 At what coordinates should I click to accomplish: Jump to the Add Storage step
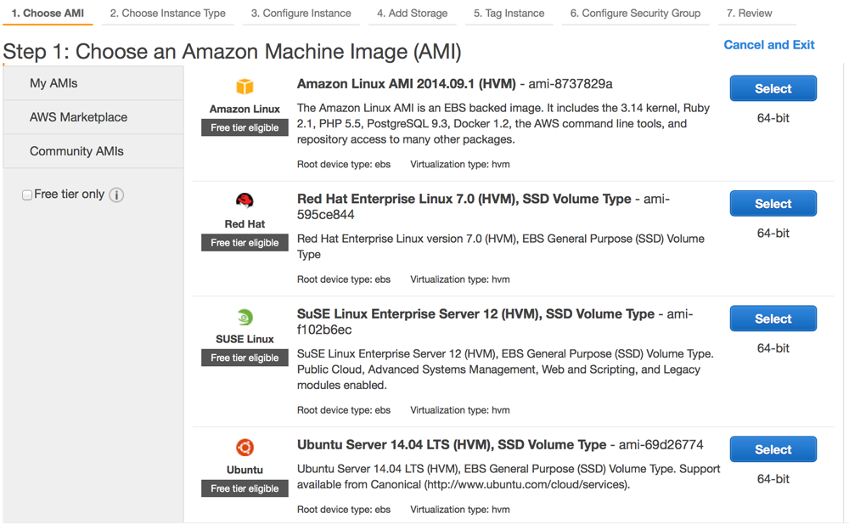click(412, 13)
